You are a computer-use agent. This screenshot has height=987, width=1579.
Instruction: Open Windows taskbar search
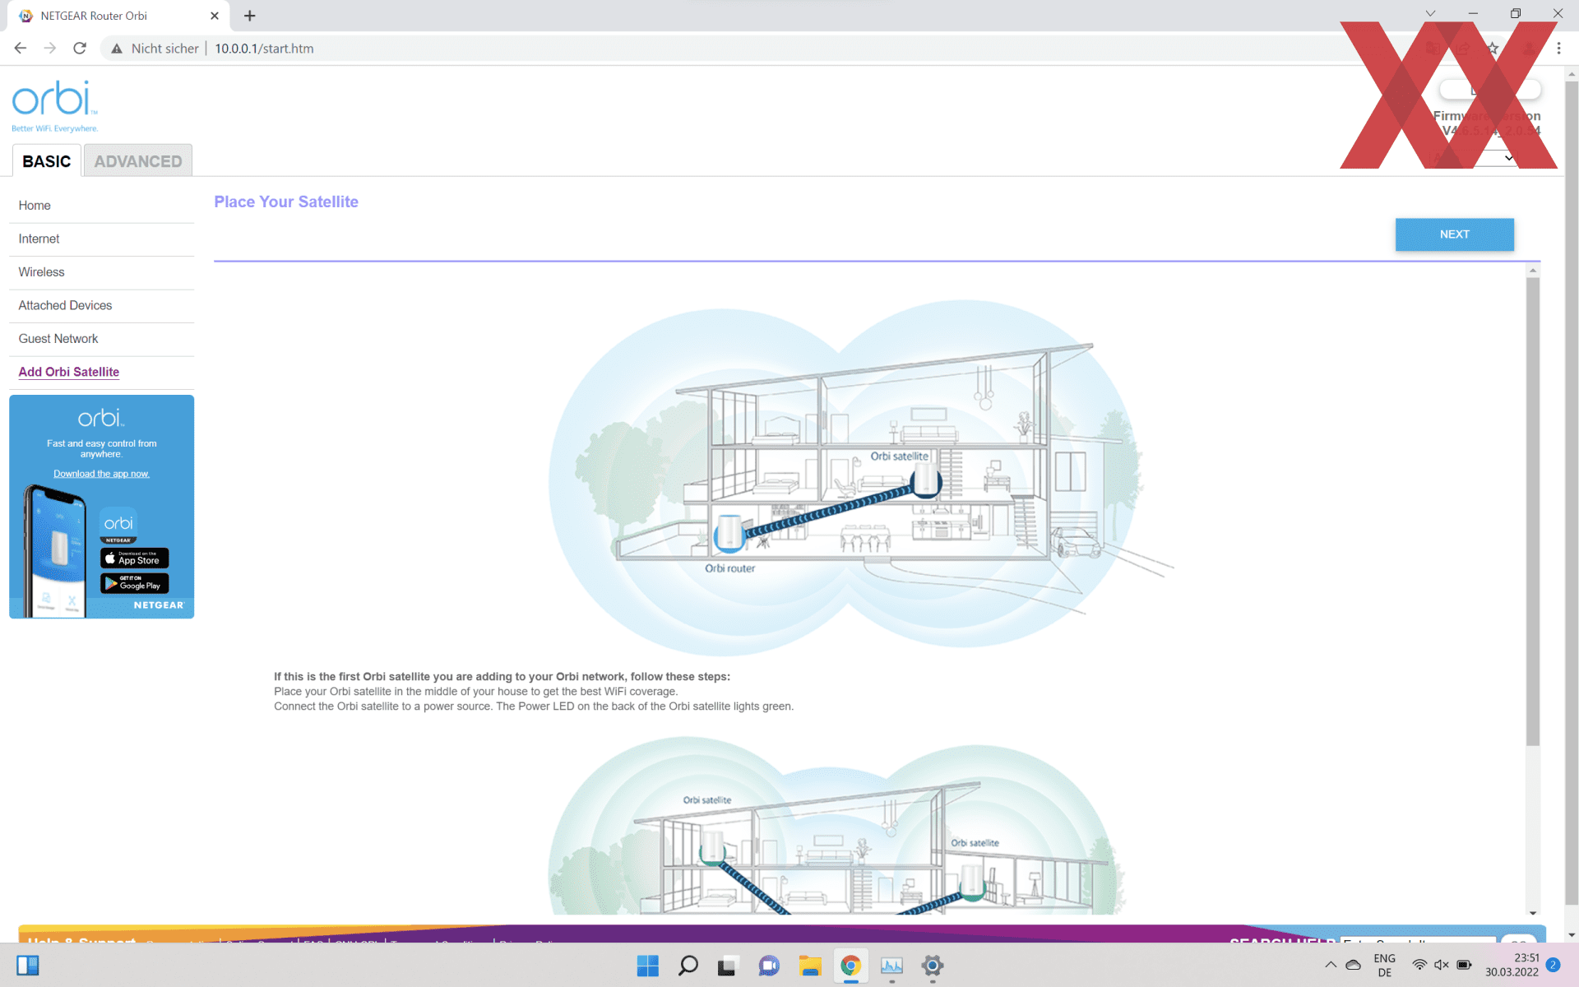pos(688,966)
